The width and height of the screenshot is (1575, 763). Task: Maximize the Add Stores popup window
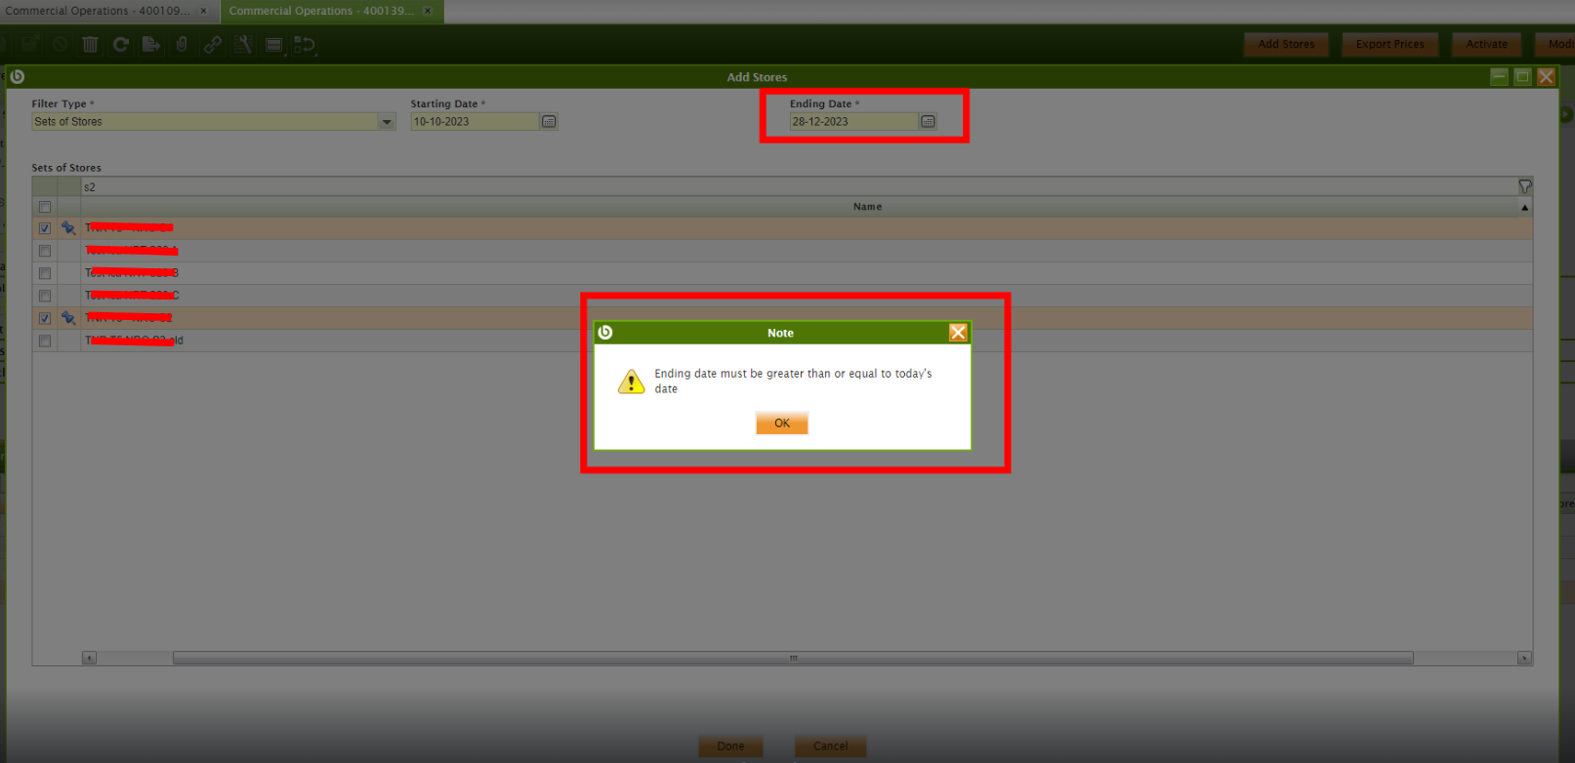point(1522,76)
